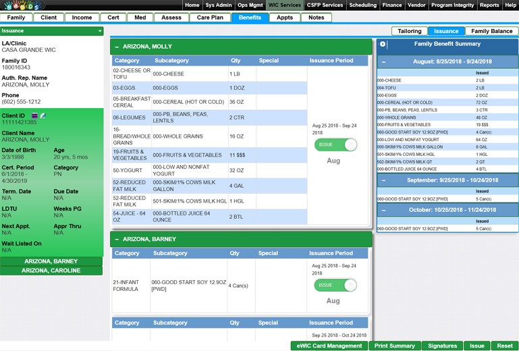This screenshot has width=519, height=351.
Task: Click the play arrow icon in Family Benefit Summary
Action: pos(383,45)
